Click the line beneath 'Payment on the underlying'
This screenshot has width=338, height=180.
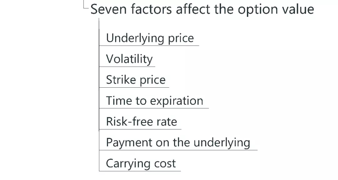point(178,150)
